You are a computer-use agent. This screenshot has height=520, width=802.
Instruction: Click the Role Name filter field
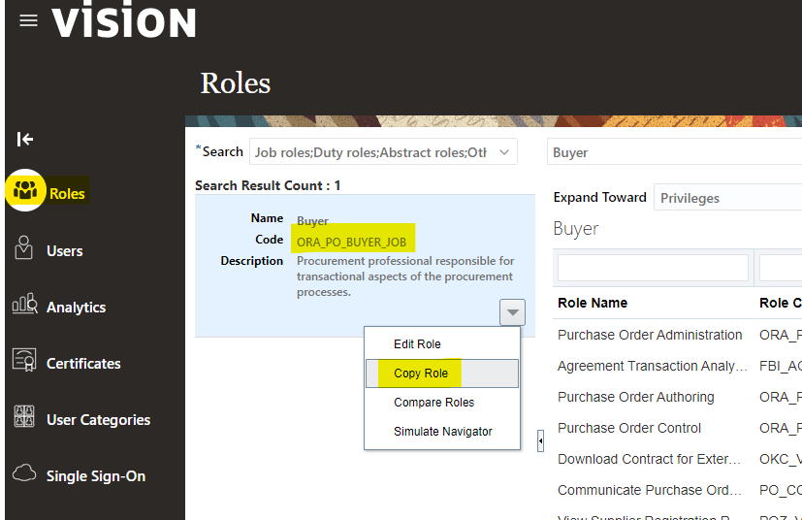[x=653, y=268]
